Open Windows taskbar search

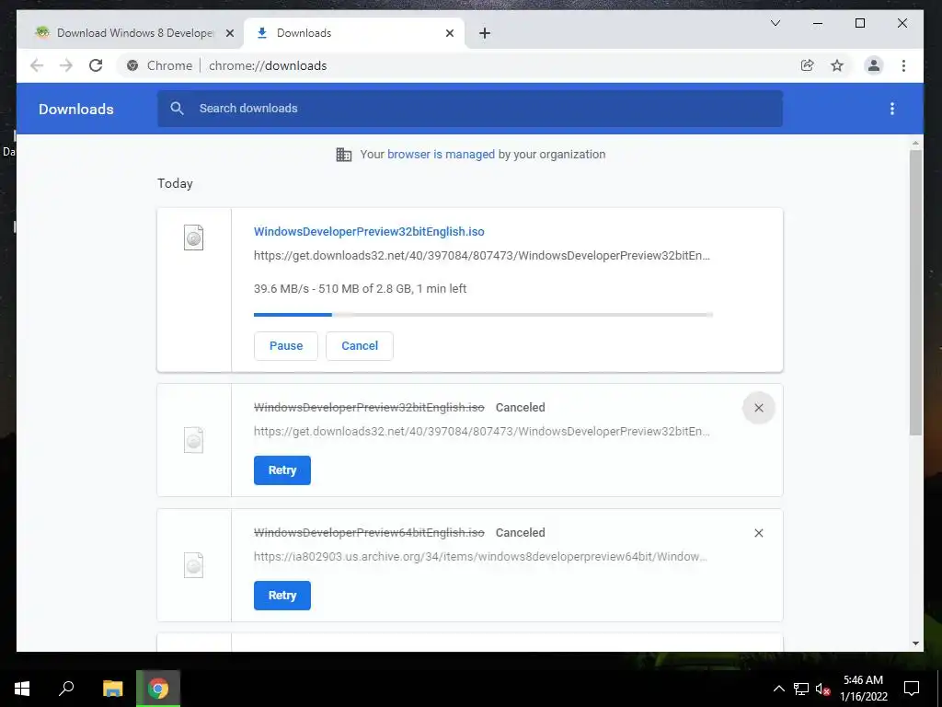[x=66, y=689]
